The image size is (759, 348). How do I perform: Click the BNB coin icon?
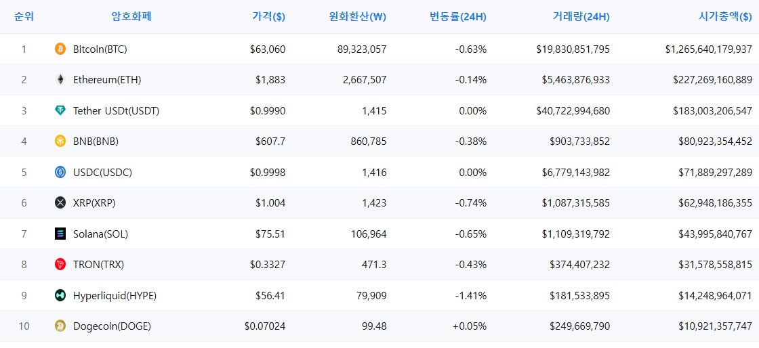60,141
